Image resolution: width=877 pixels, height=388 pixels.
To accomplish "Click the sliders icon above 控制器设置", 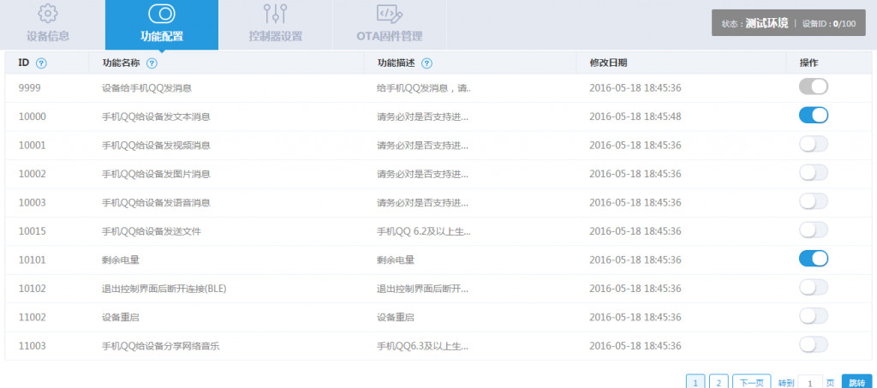I will 275,14.
